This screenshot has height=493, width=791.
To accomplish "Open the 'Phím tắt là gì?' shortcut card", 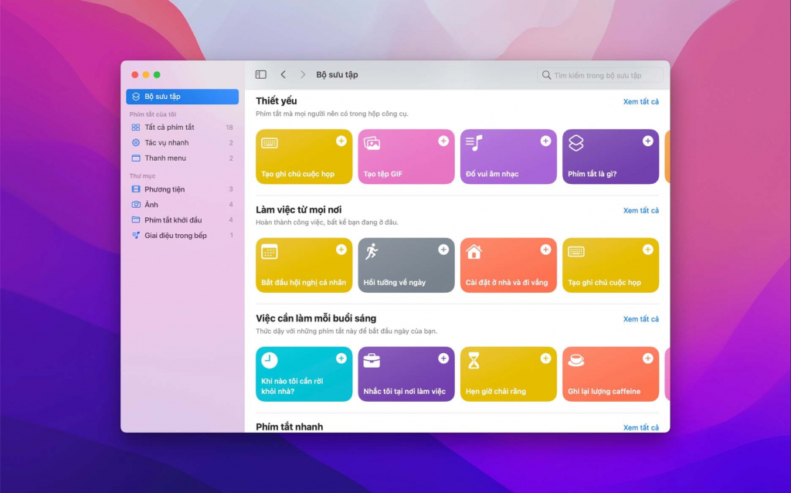I will tap(610, 156).
